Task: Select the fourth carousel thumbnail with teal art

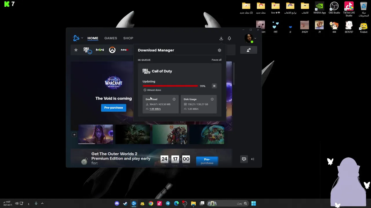Action: point(207,134)
